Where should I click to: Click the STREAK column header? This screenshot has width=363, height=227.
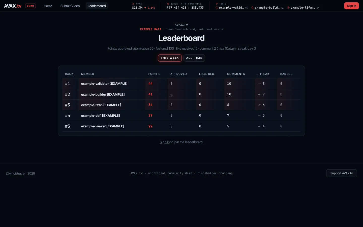point(263,74)
